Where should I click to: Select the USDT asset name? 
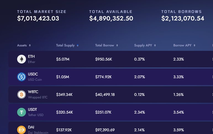click(x=33, y=109)
